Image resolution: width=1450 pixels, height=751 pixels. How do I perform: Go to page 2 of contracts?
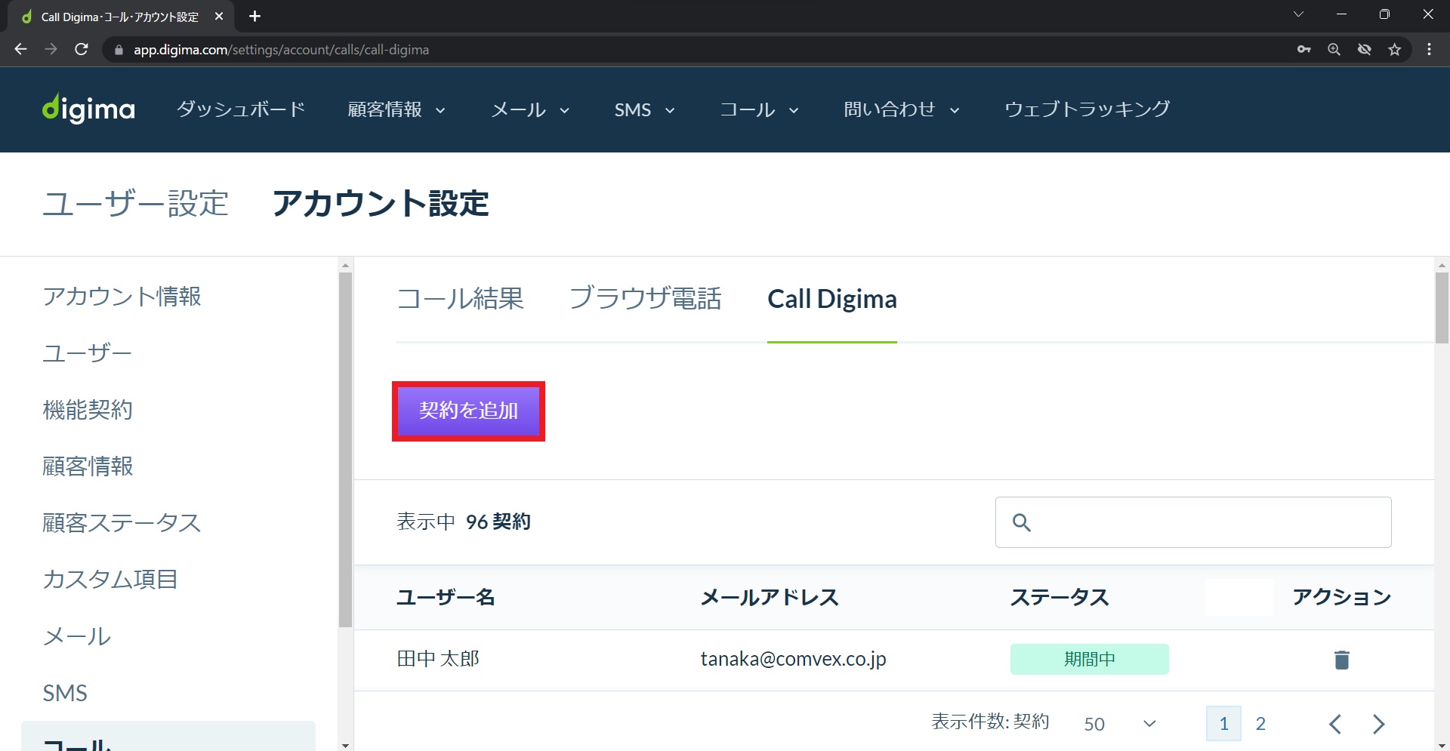[1260, 724]
